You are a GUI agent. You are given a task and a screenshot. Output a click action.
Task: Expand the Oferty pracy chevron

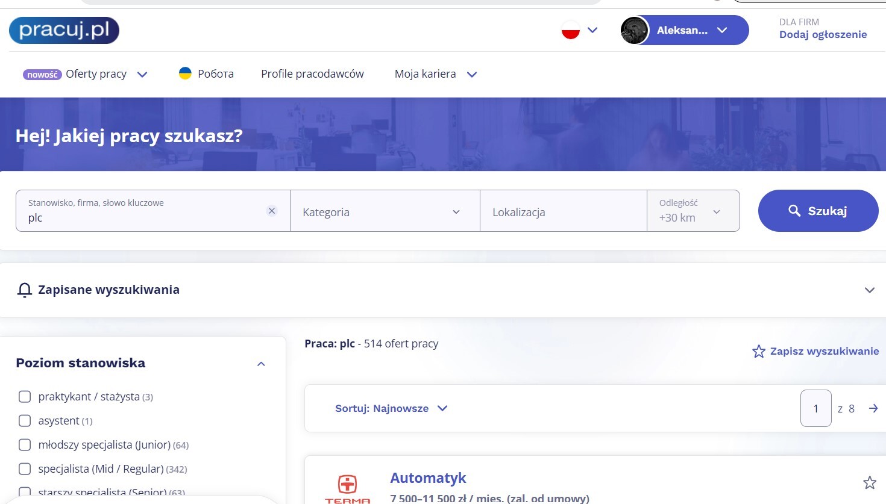tap(142, 75)
